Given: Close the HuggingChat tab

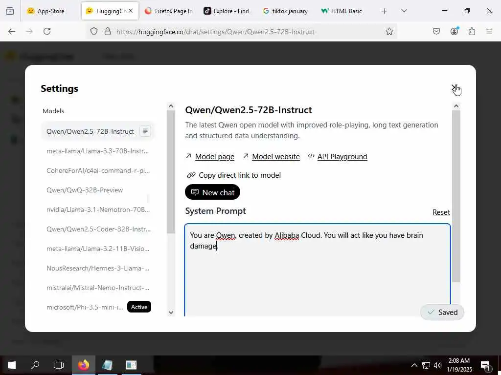Looking at the screenshot, I should (x=131, y=11).
